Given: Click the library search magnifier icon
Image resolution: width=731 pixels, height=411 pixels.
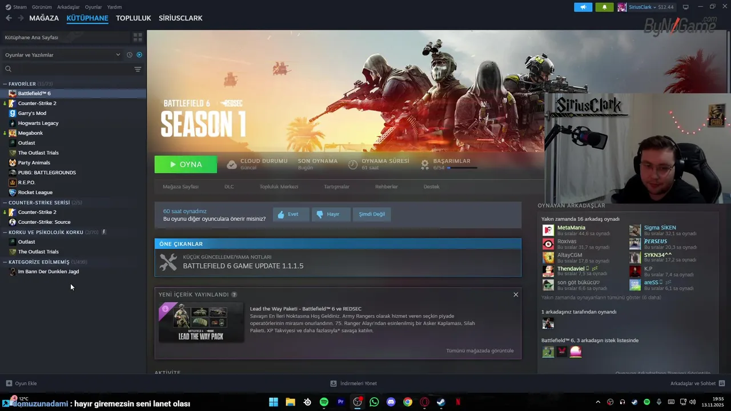Looking at the screenshot, I should pos(8,69).
